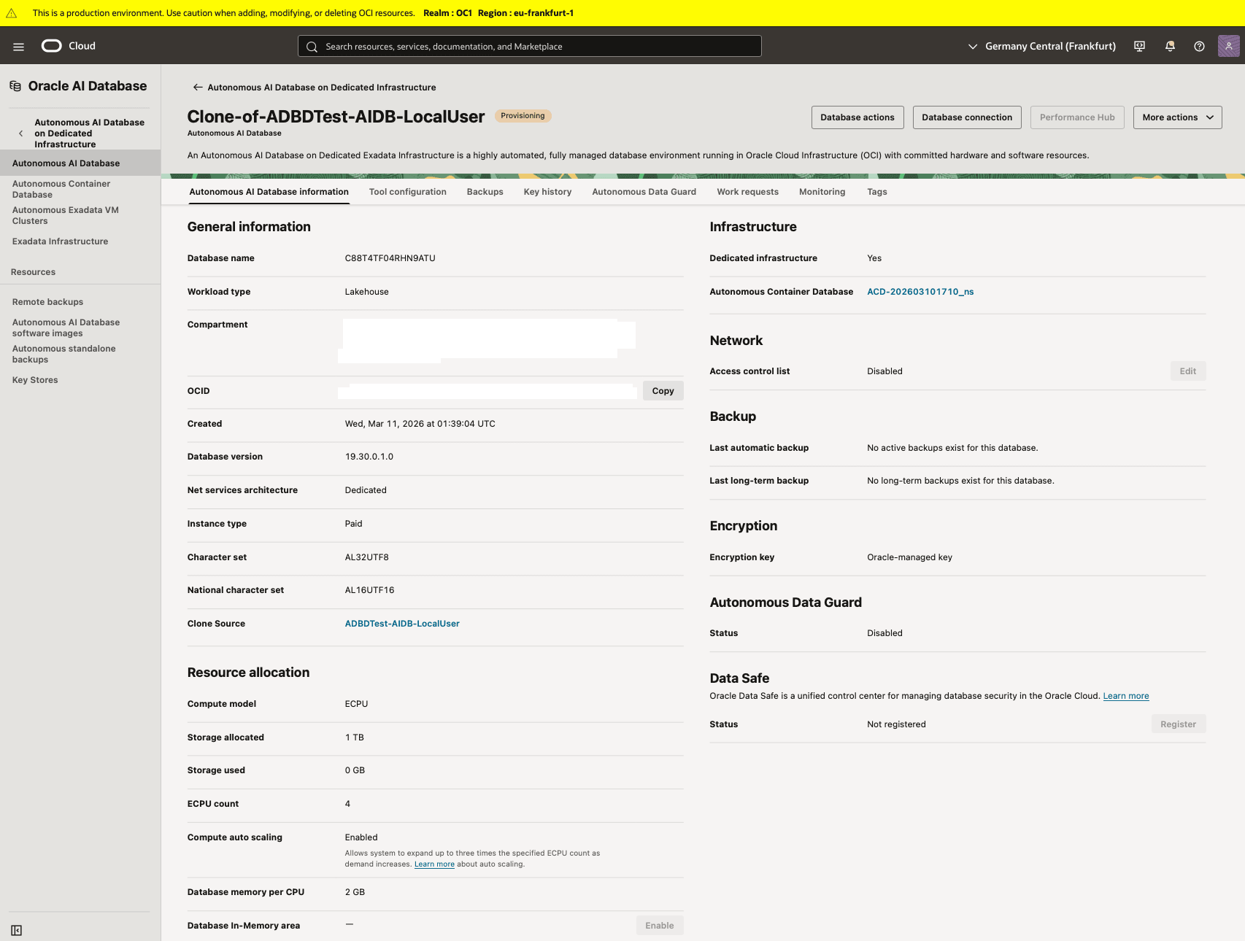This screenshot has height=941, width=1245.
Task: Click the Oracle Cloud logo
Action: [x=68, y=46]
